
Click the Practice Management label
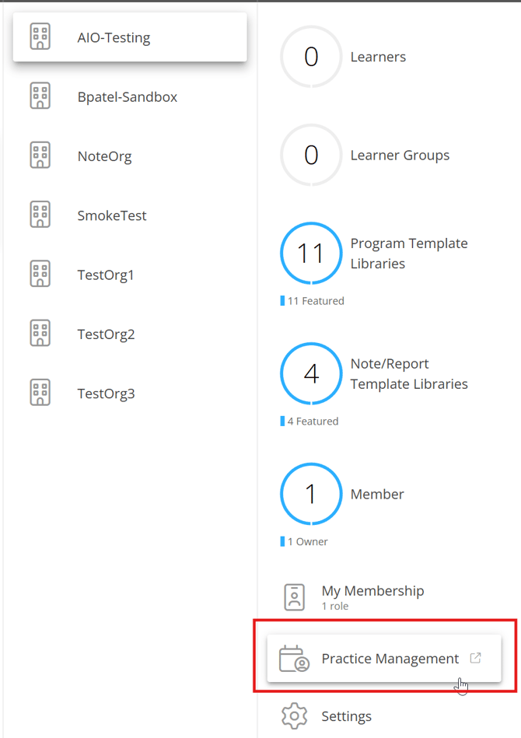[x=390, y=659]
